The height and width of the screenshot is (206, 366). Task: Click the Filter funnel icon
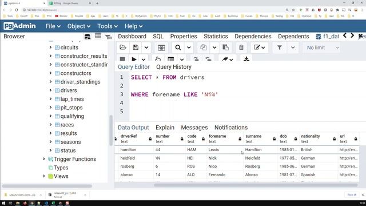point(280,47)
